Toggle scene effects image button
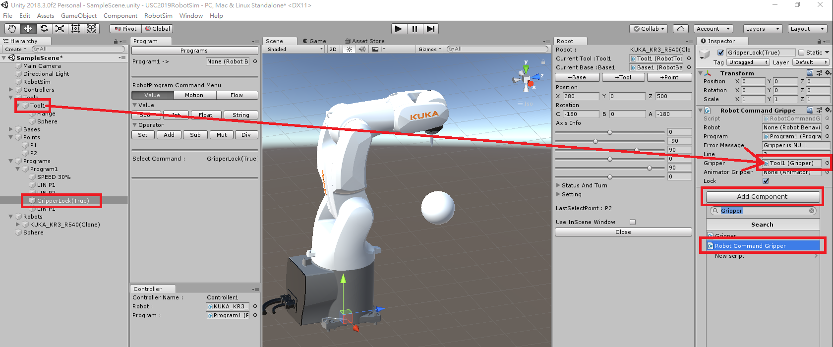Image resolution: width=833 pixels, height=347 pixels. (x=375, y=49)
